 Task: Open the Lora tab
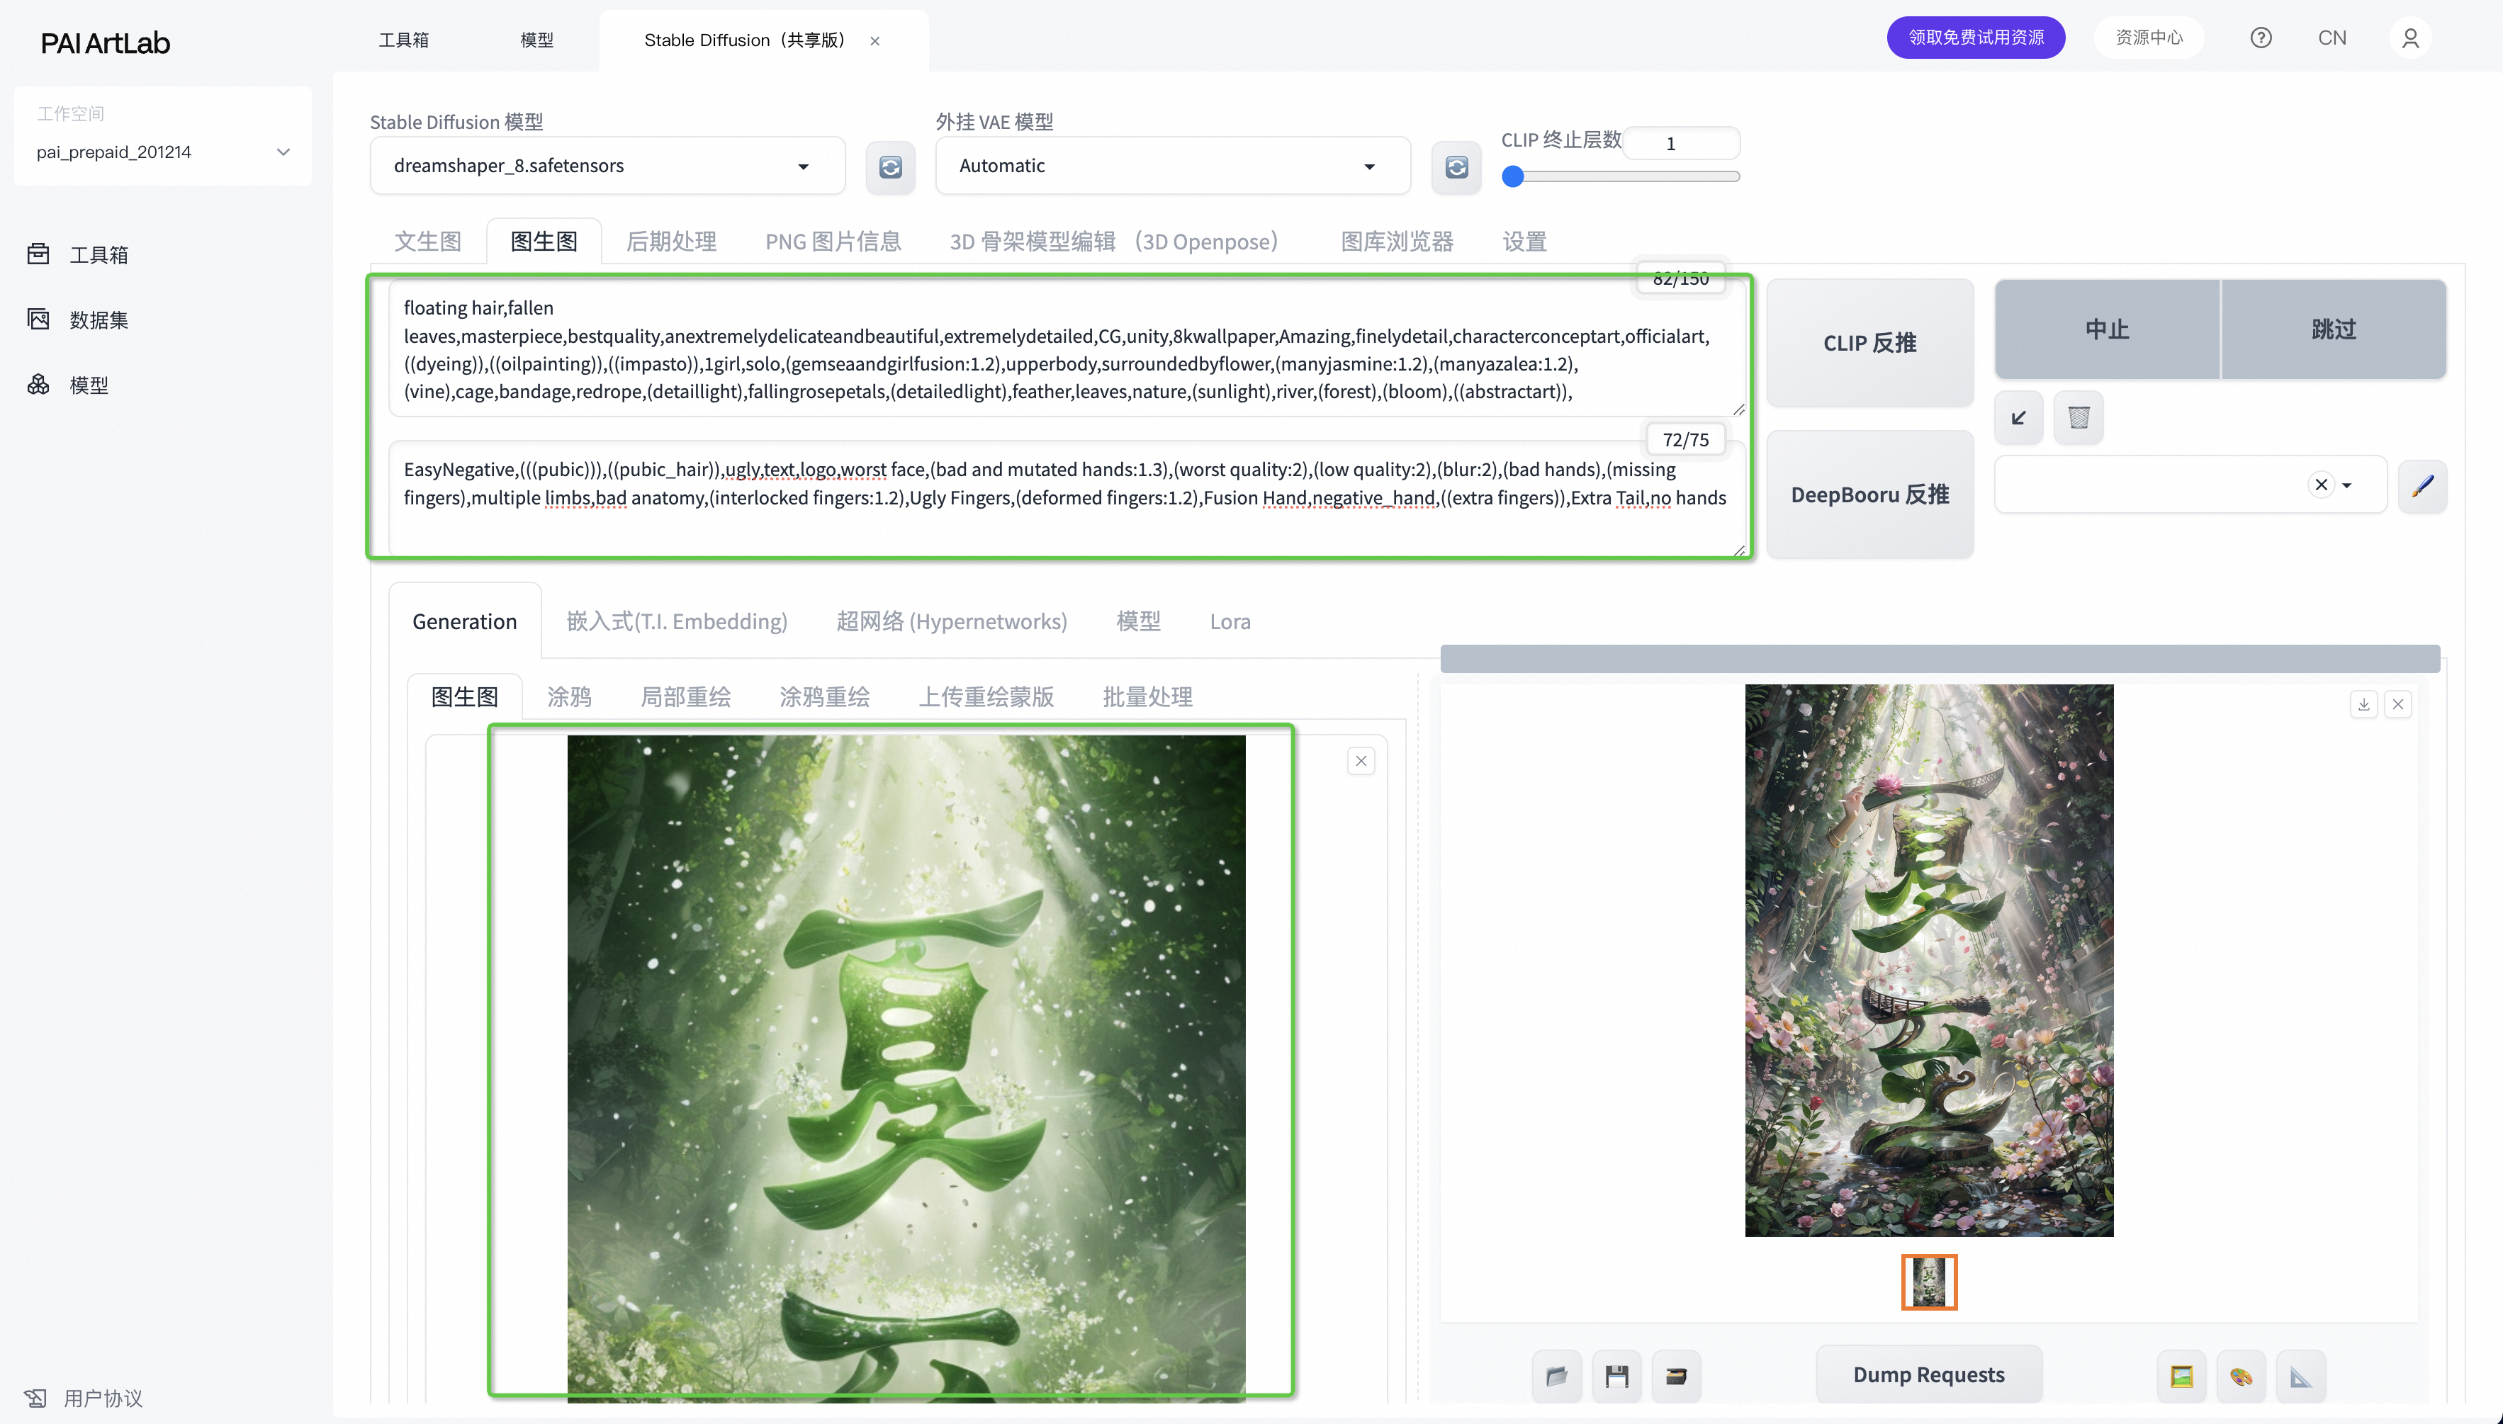click(x=1230, y=622)
